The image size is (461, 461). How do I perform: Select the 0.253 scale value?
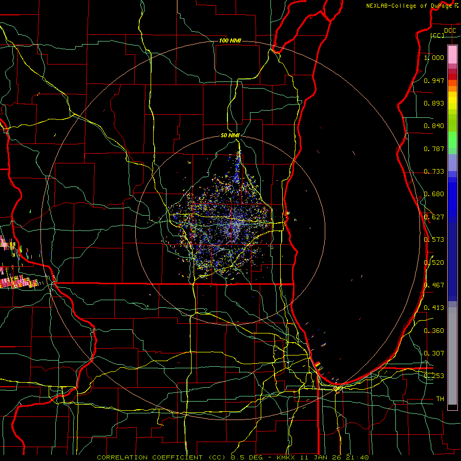(x=434, y=376)
